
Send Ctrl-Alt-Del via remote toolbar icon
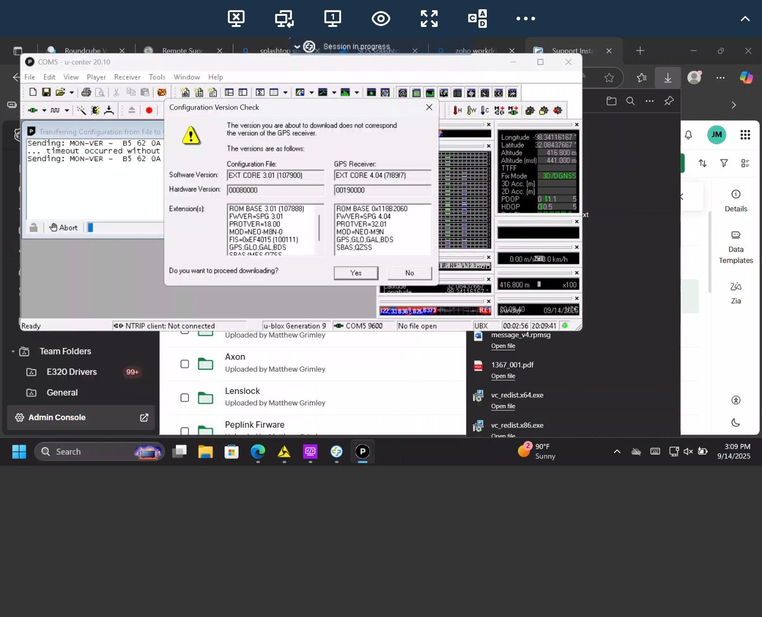coord(478,19)
